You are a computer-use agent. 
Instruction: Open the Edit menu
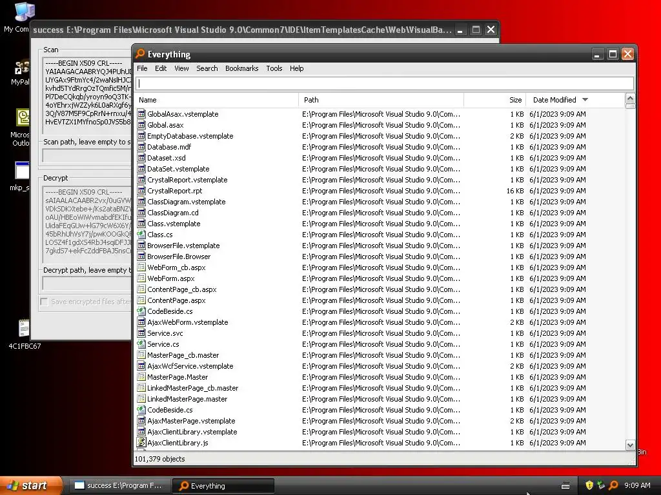coord(161,68)
